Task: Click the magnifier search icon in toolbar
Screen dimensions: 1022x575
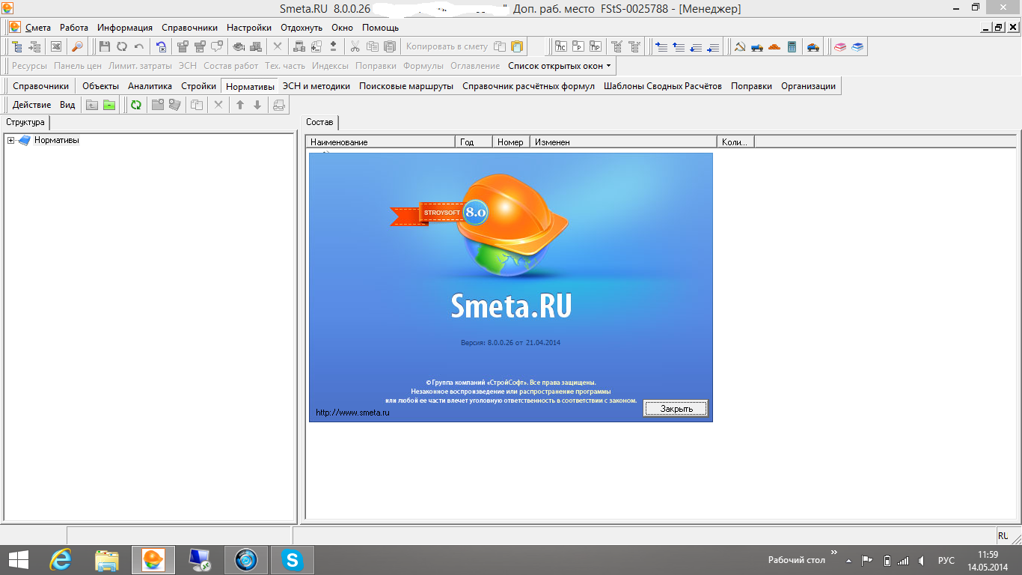Action: [x=77, y=46]
